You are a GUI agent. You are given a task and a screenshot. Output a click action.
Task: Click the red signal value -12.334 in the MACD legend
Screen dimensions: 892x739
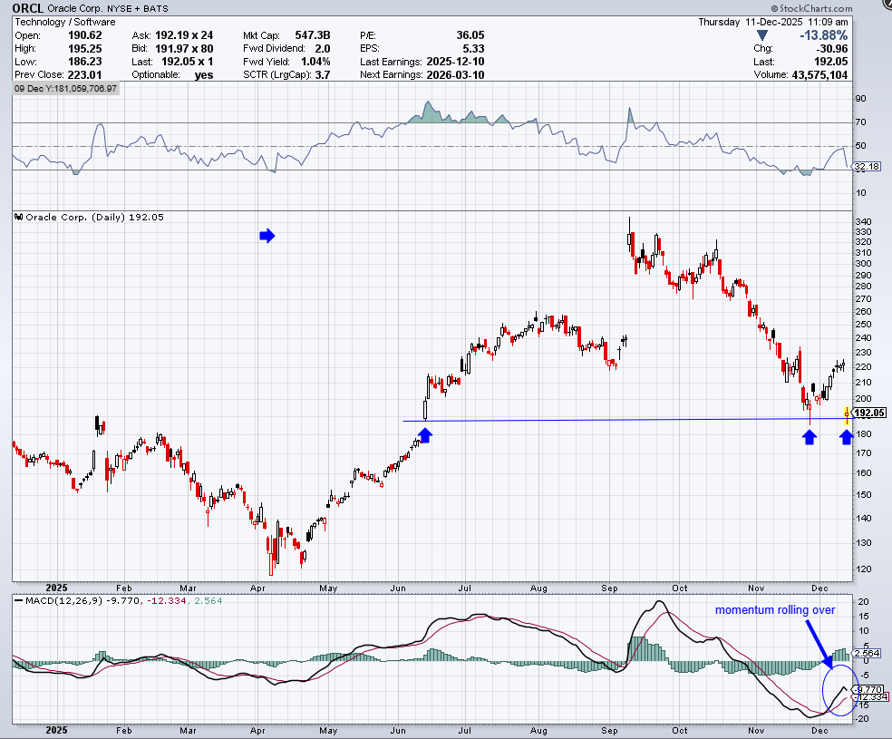tap(166, 601)
